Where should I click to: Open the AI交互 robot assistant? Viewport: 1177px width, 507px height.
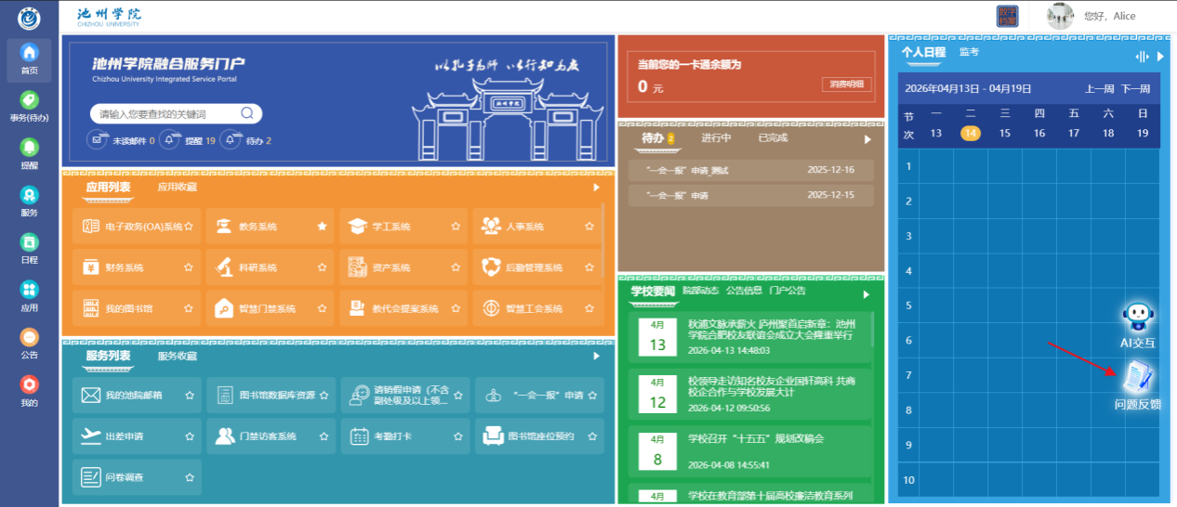(x=1137, y=320)
